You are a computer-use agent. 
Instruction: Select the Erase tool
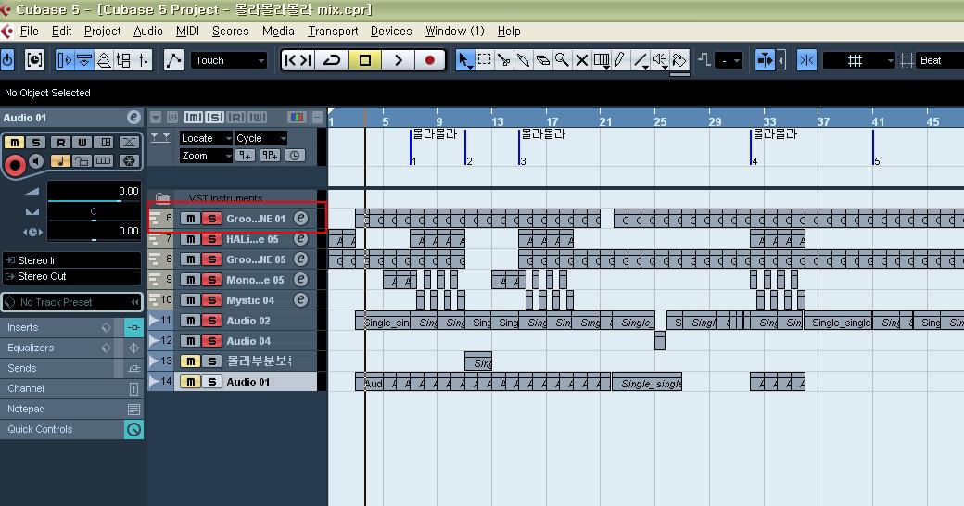(x=542, y=60)
